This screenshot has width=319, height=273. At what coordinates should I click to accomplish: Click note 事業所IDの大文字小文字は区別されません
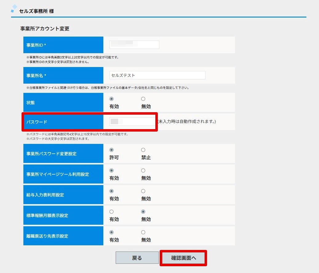click(x=58, y=62)
